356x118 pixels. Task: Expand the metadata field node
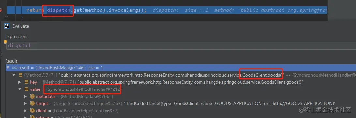point(25,96)
